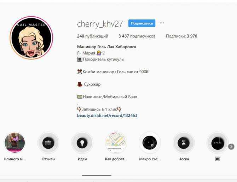This screenshot has width=237, height=182.
Task: View the 3 437 подписчиков list
Action: (137, 36)
